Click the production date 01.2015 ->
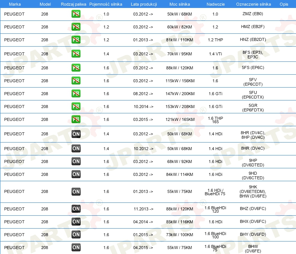The image size is (296, 254). coord(143,235)
